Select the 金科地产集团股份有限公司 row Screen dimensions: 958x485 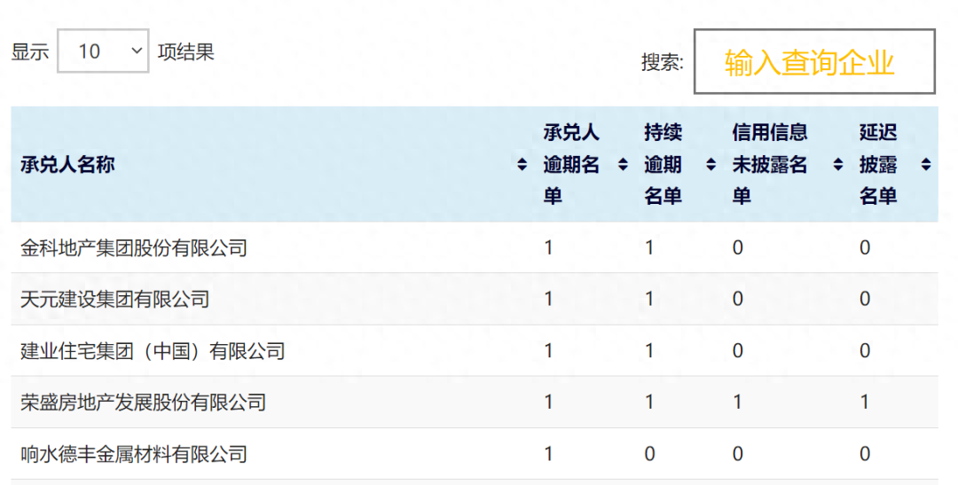134,248
